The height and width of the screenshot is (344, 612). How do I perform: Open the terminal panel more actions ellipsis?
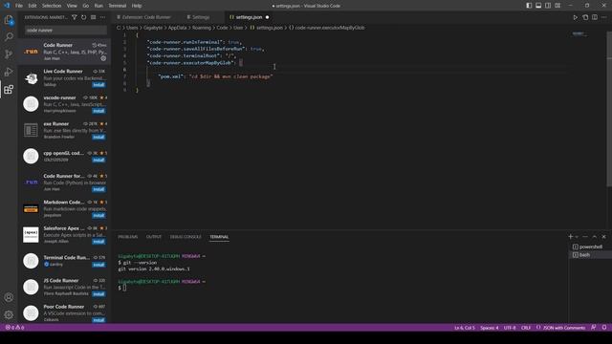point(585,236)
